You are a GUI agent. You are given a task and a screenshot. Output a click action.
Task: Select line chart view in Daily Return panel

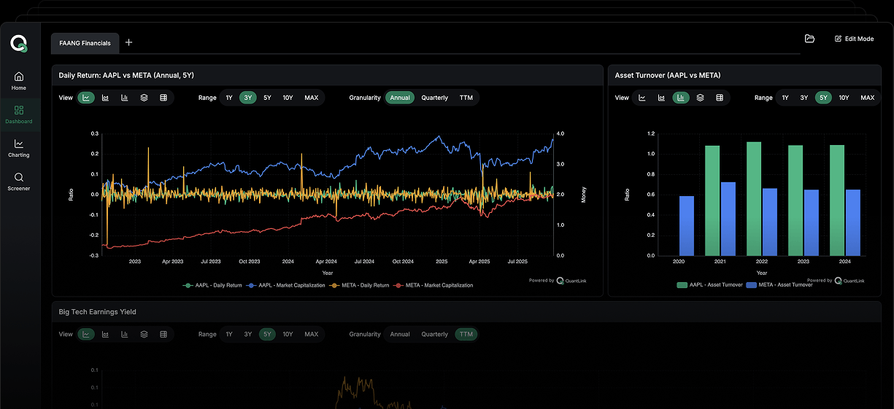point(86,98)
